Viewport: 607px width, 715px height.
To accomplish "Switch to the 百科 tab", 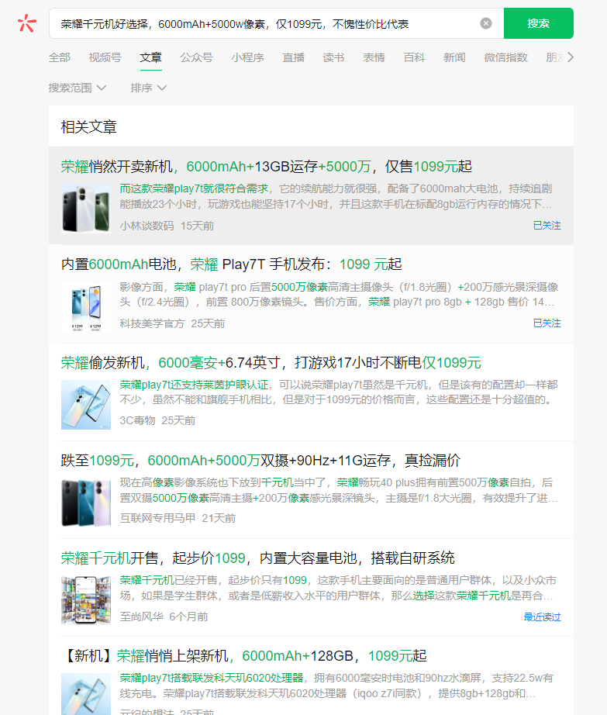I will pos(414,57).
